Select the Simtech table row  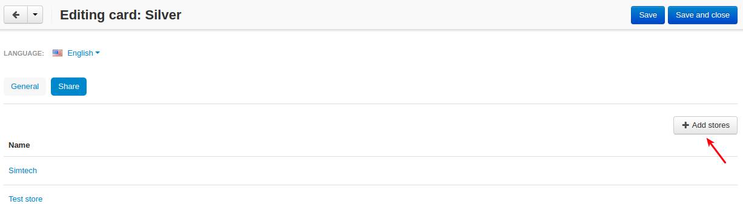371,171
